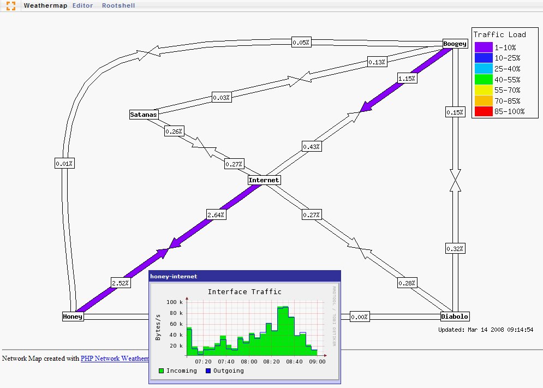The height and width of the screenshot is (388, 543).
Task: Switch to the Editor tab
Action: pyautogui.click(x=82, y=5)
